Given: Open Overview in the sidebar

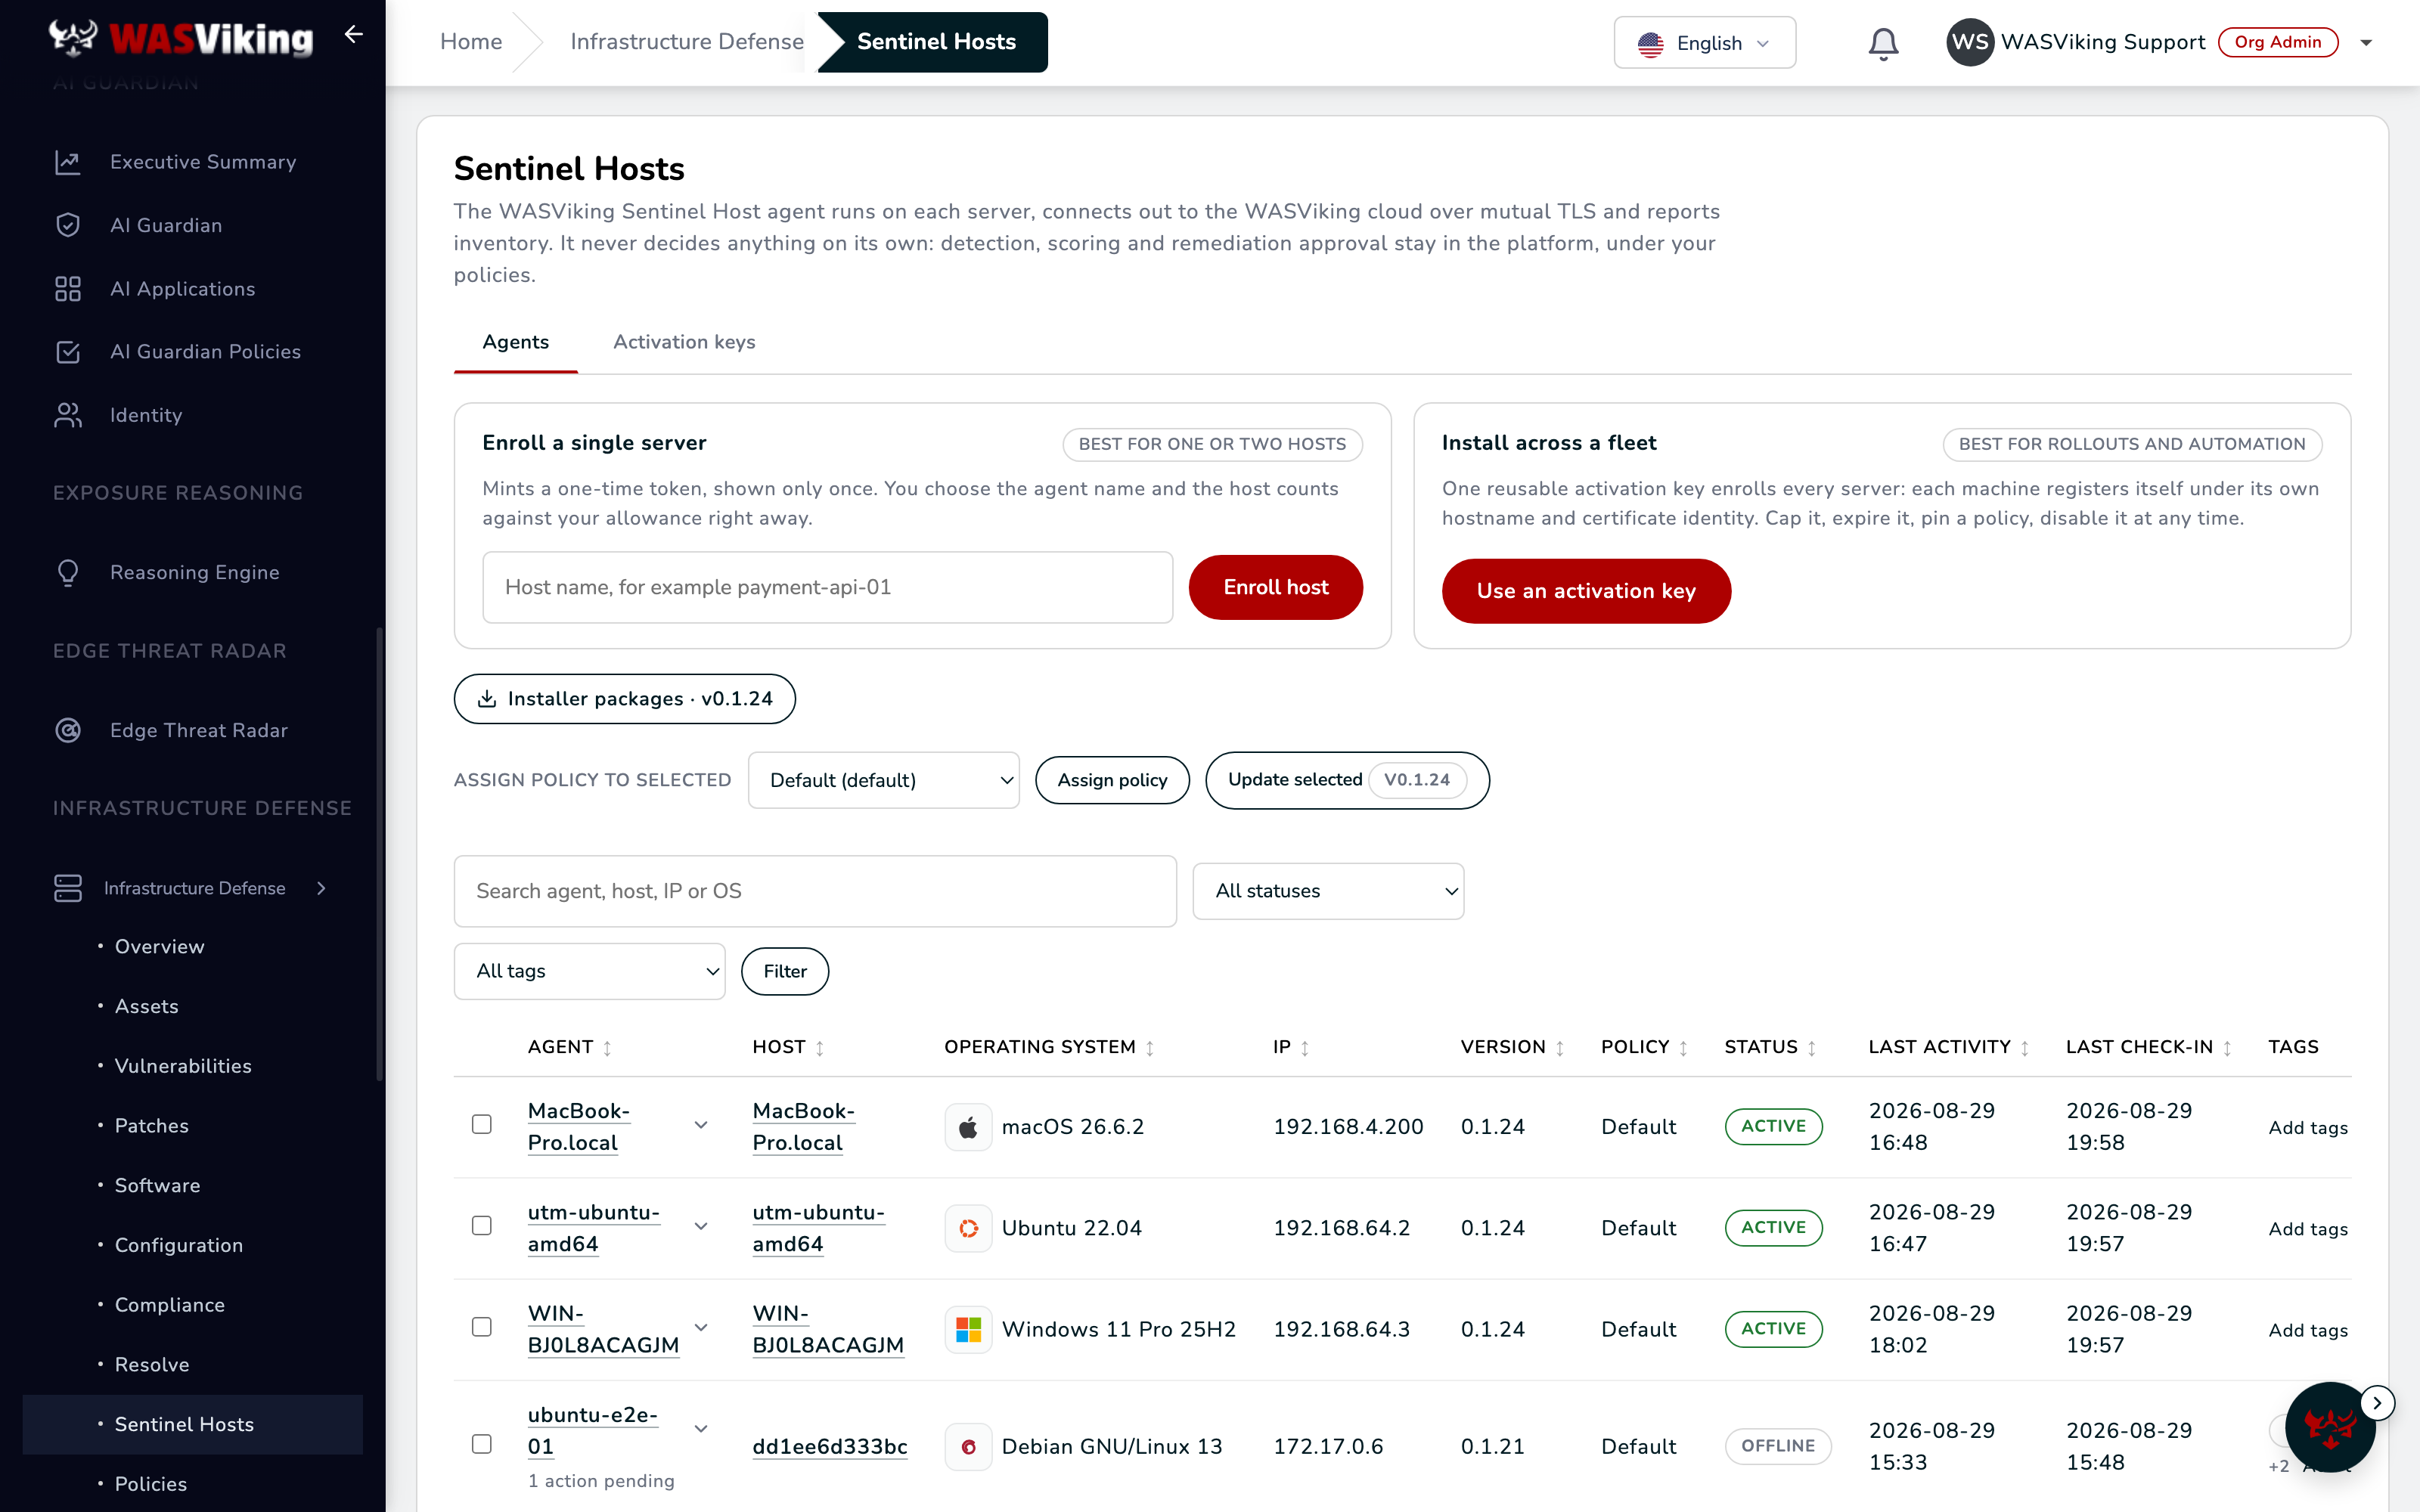Looking at the screenshot, I should pyautogui.click(x=159, y=947).
